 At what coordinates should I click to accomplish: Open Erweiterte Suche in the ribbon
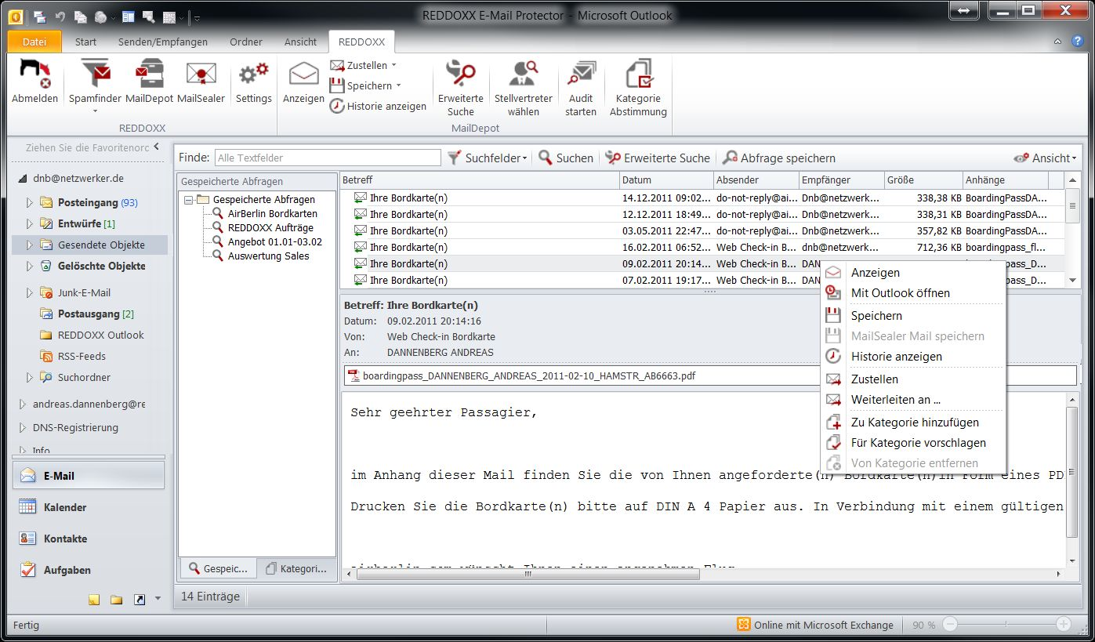(461, 88)
